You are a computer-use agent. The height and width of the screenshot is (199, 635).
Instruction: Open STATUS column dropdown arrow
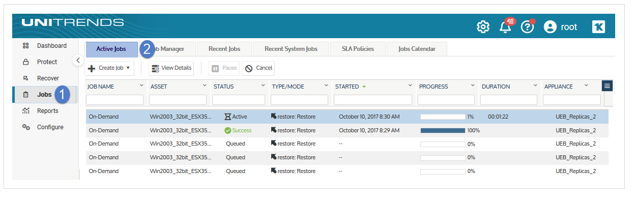(x=263, y=86)
